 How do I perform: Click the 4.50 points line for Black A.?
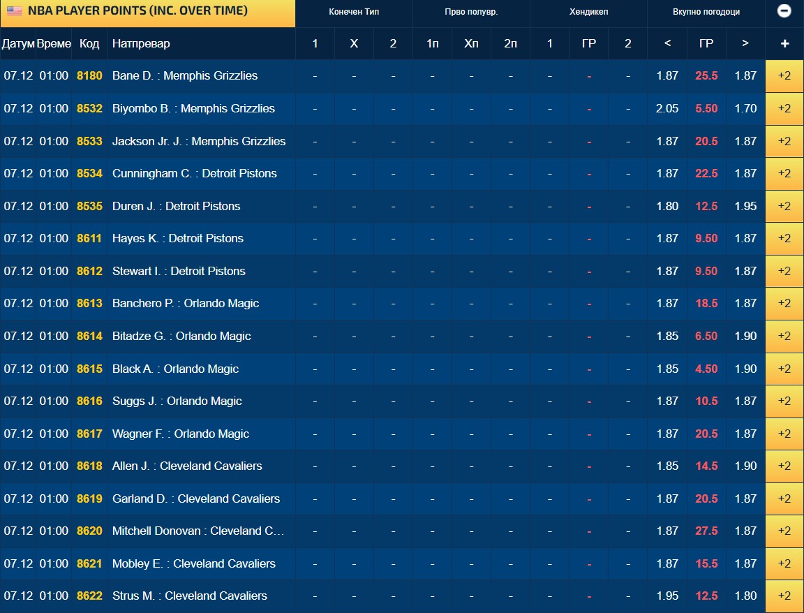706,369
